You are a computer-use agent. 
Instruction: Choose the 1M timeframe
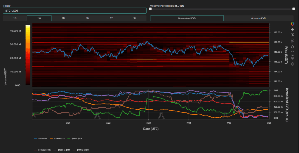tap(63, 18)
